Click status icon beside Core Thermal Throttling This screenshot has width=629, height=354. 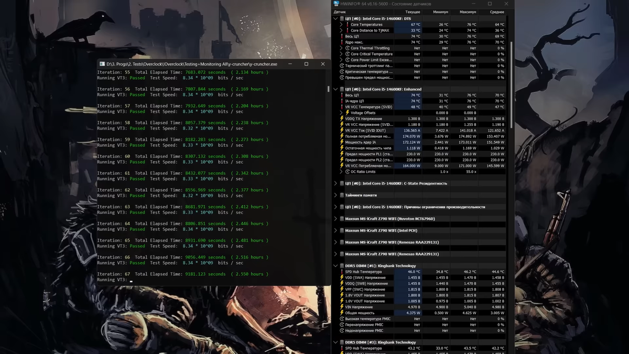click(x=347, y=48)
